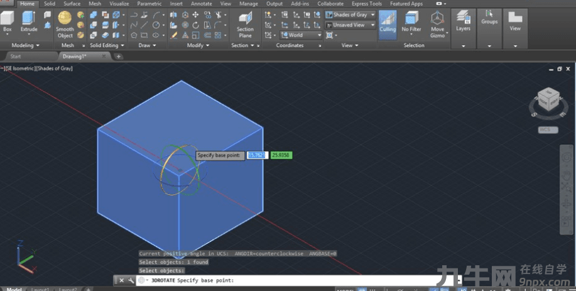Click the Smooth Object mesh tool
This screenshot has width=576, height=291.
tap(65, 25)
